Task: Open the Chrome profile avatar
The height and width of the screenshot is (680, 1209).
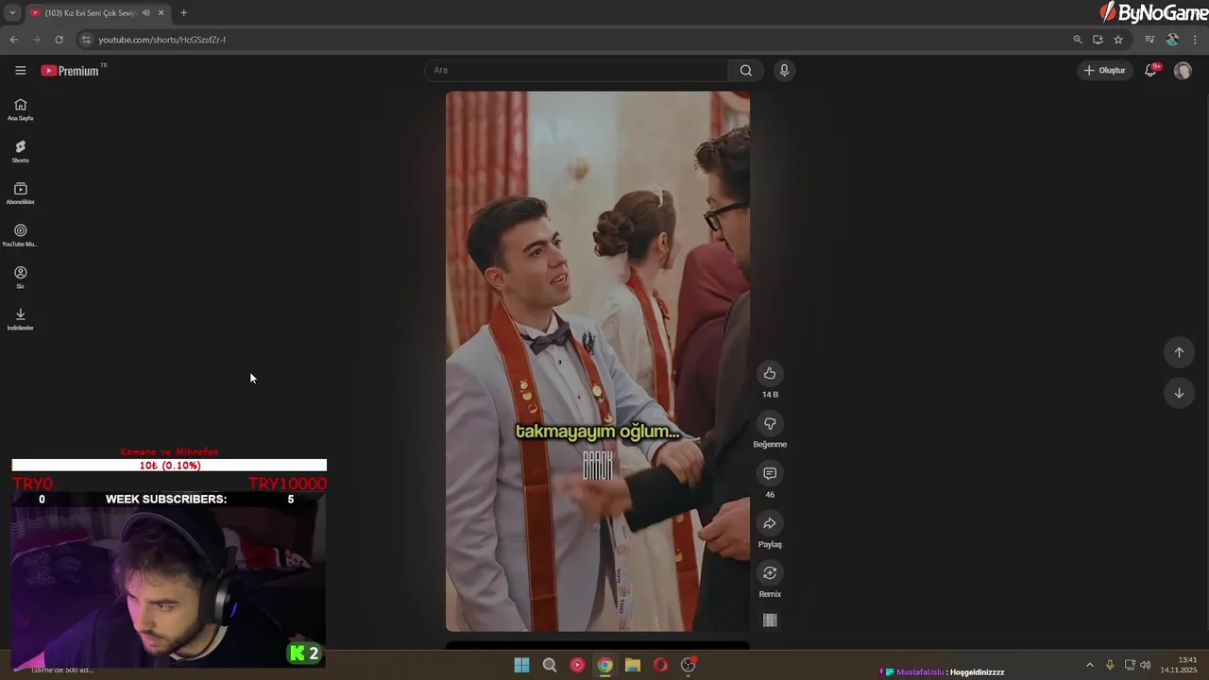Action: (x=1172, y=40)
